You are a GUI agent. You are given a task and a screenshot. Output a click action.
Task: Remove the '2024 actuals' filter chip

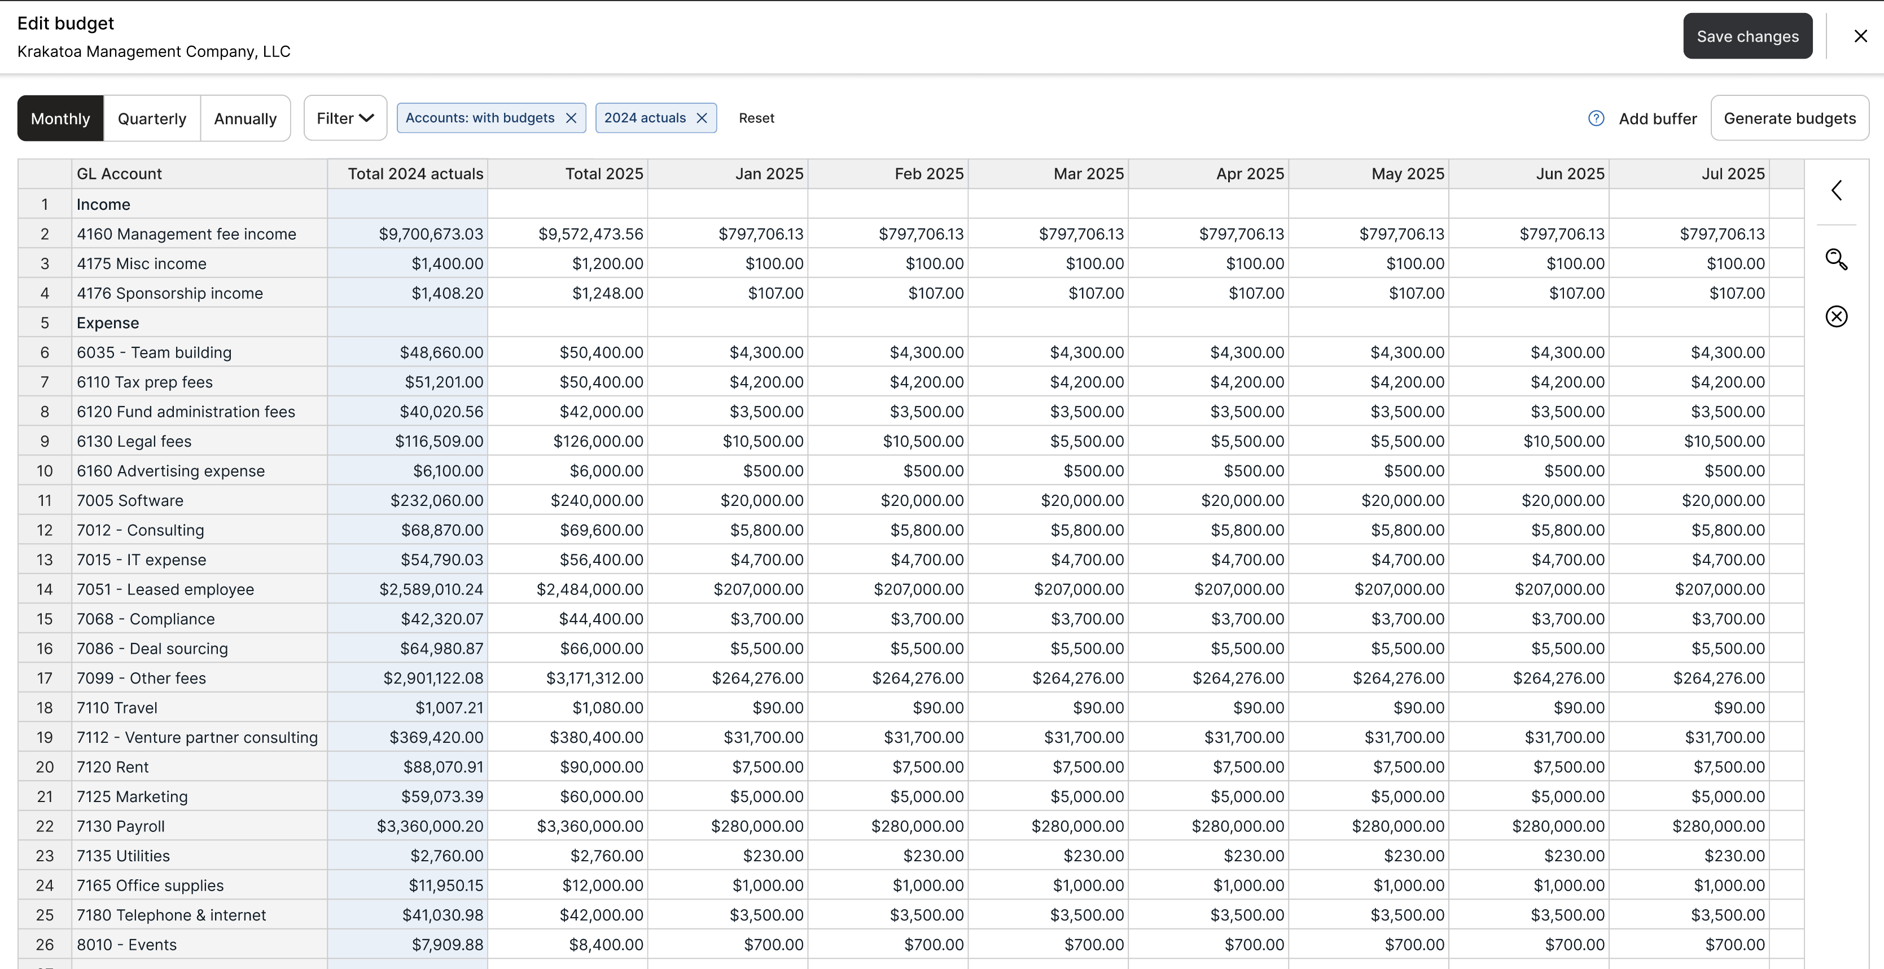tap(702, 118)
